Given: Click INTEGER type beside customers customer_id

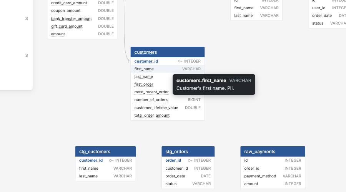Looking at the screenshot, I should click(x=193, y=61).
